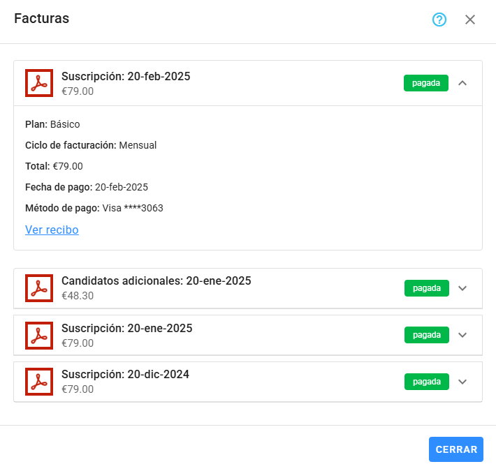Select the Candidatos adicionales: 20-ene-2025 title

click(156, 281)
